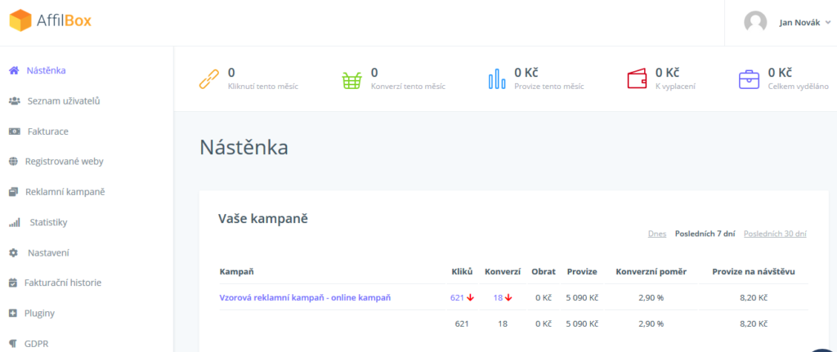Click the Kampaň column header
Viewport: 837px width, 352px height.
click(236, 272)
